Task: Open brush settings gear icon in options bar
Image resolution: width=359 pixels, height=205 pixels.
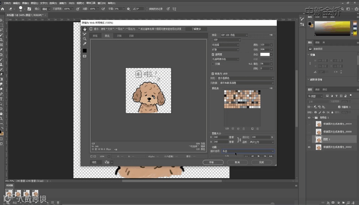Action: pos(128,9)
